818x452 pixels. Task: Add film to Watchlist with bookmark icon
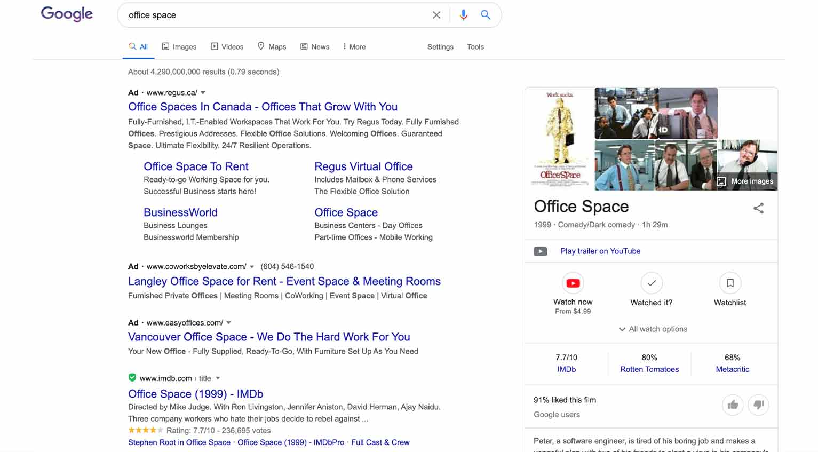click(730, 283)
